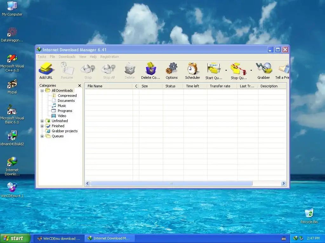Open the Tasks menu
The height and width of the screenshot is (243, 325).
tap(42, 57)
